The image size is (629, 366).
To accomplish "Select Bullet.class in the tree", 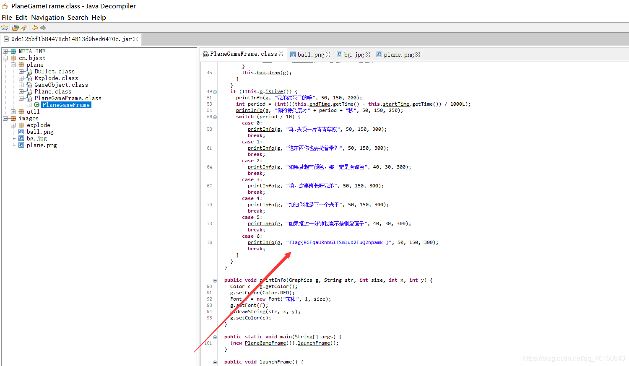I will point(55,71).
